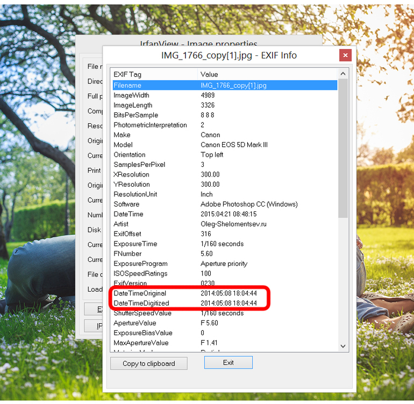Viewport: 414px width, 404px height.
Task: Click the scrollbar down arrow
Action: click(x=343, y=346)
